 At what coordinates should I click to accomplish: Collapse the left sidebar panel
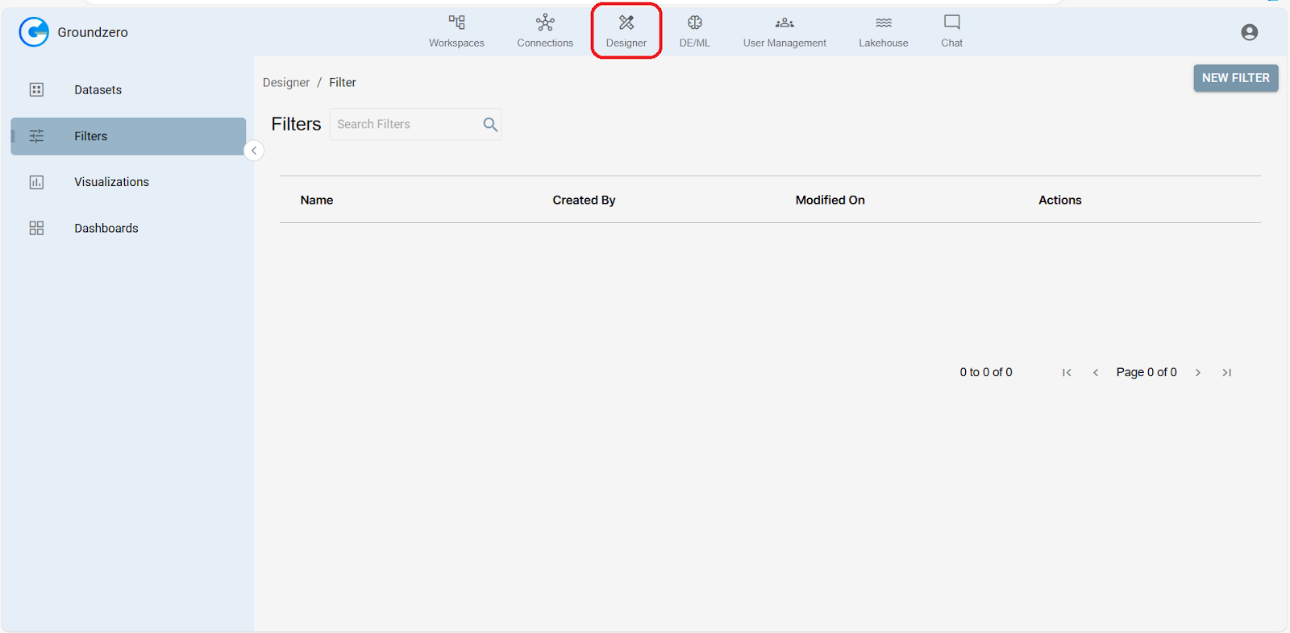pos(254,151)
